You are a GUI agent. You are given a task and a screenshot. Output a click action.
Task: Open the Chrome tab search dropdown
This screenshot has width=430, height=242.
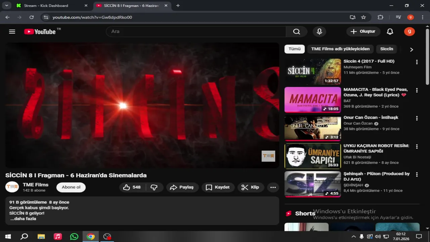(x=6, y=6)
